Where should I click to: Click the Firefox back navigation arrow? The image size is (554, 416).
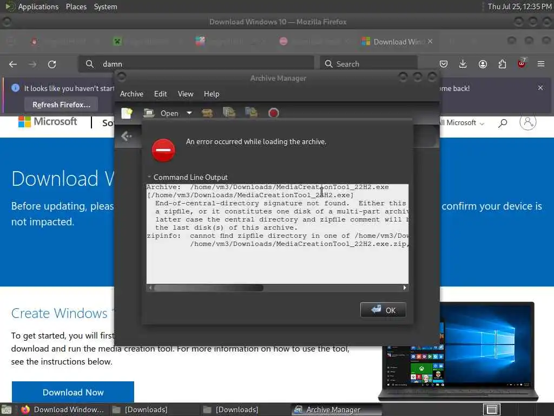(x=13, y=64)
